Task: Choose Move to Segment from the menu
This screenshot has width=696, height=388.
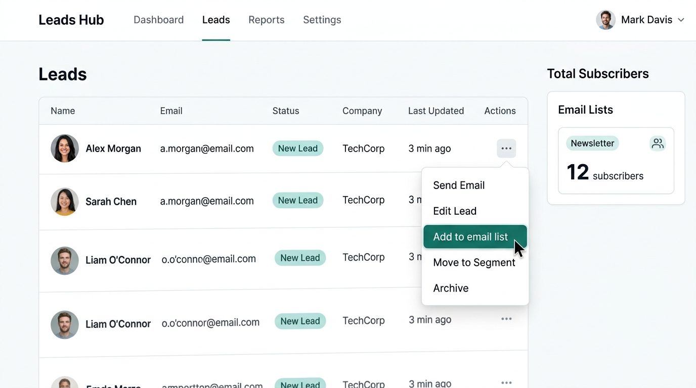Action: (x=475, y=263)
